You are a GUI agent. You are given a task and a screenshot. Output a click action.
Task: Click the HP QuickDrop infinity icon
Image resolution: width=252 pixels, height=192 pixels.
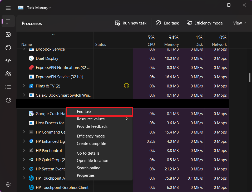click(31, 160)
